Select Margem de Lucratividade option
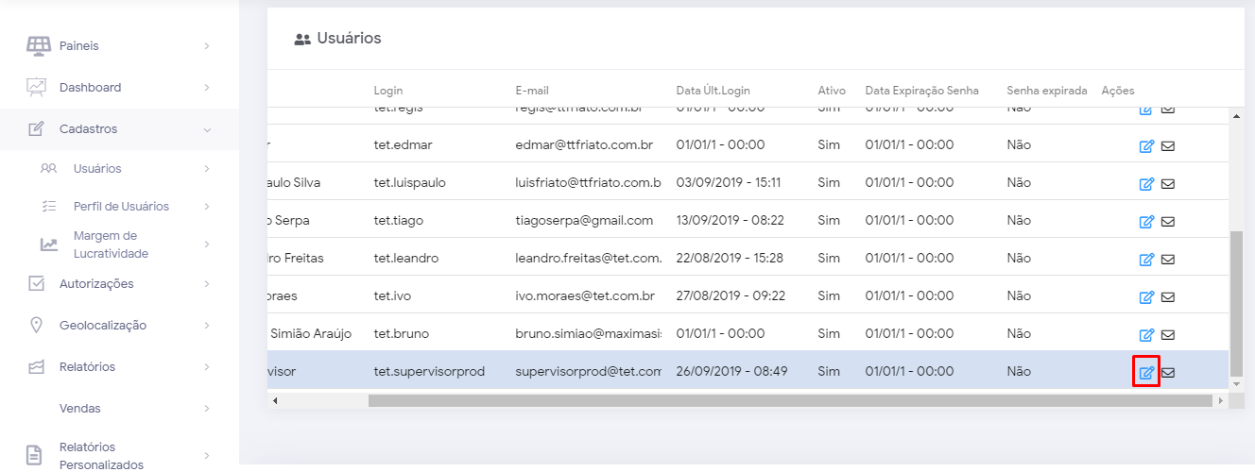The height and width of the screenshot is (472, 1255). click(111, 244)
